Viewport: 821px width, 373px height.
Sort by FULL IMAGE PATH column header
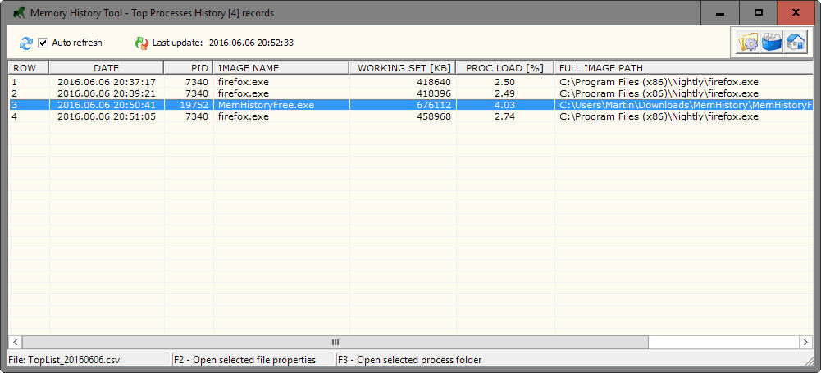click(683, 68)
